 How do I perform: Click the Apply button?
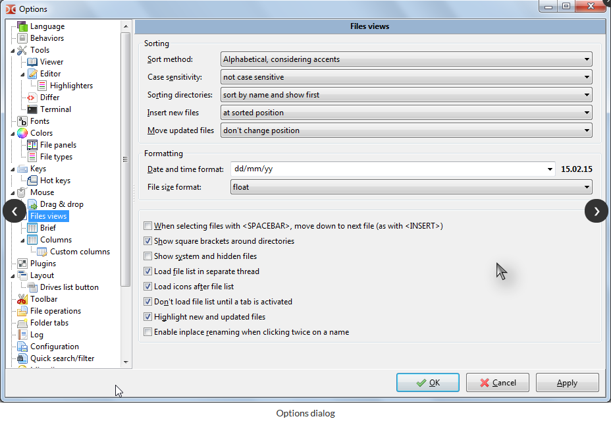click(x=568, y=382)
